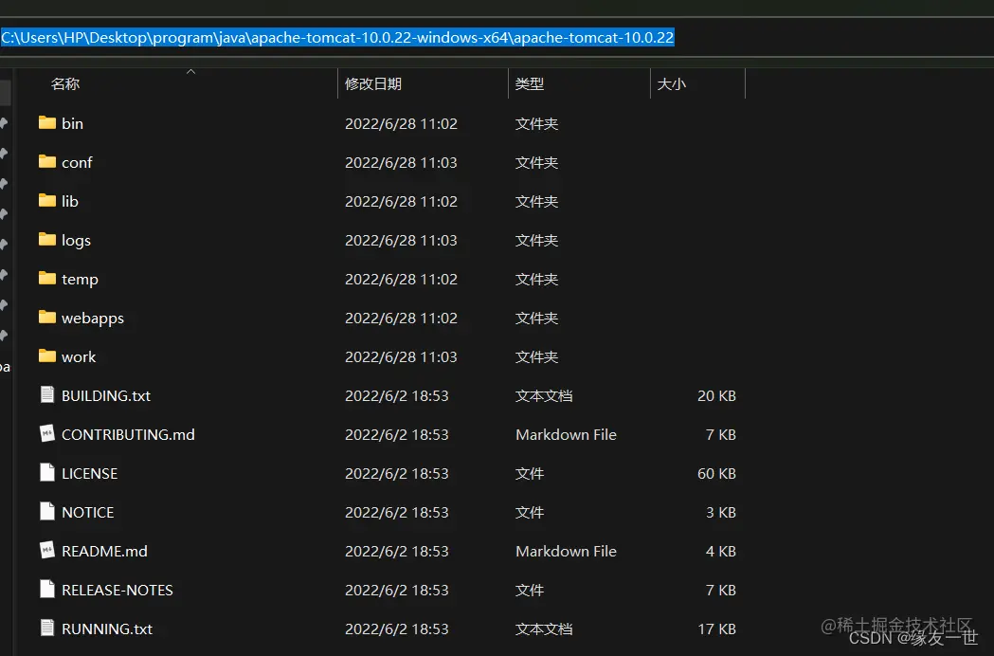Viewport: 994px width, 656px height.
Task: Click the temp folder icon
Action: pyautogui.click(x=47, y=278)
